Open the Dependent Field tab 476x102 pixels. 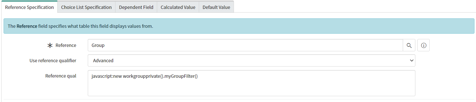pos(136,7)
